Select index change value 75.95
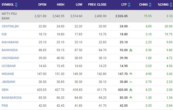Screen dimensions: 173x110 [x=148, y=16]
